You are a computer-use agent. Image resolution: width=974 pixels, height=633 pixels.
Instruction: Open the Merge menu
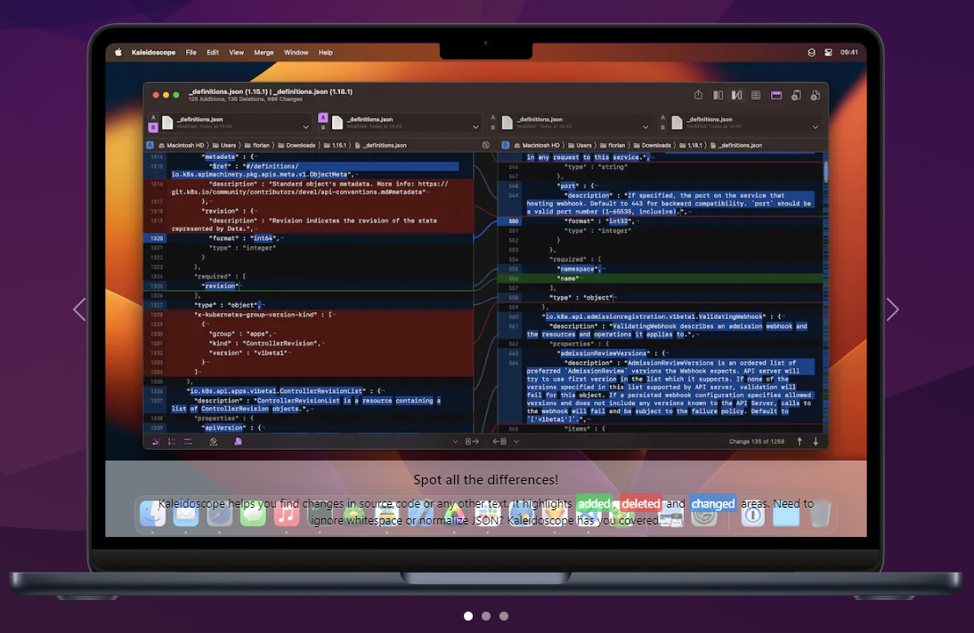pos(264,52)
